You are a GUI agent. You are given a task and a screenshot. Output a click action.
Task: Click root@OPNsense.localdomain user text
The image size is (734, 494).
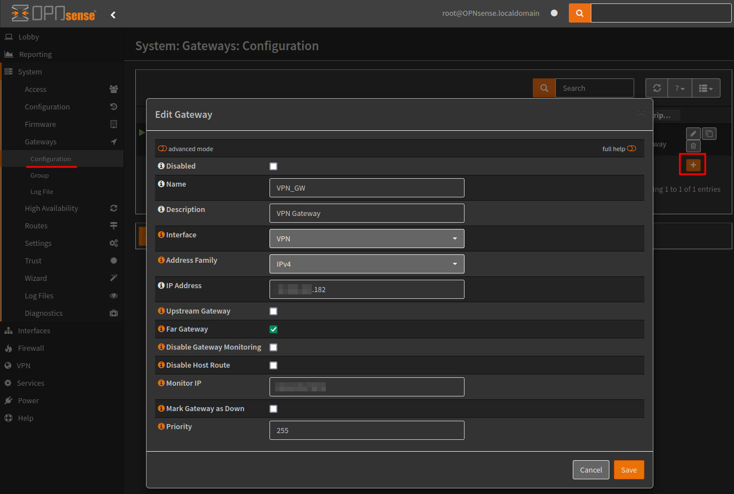click(x=490, y=13)
